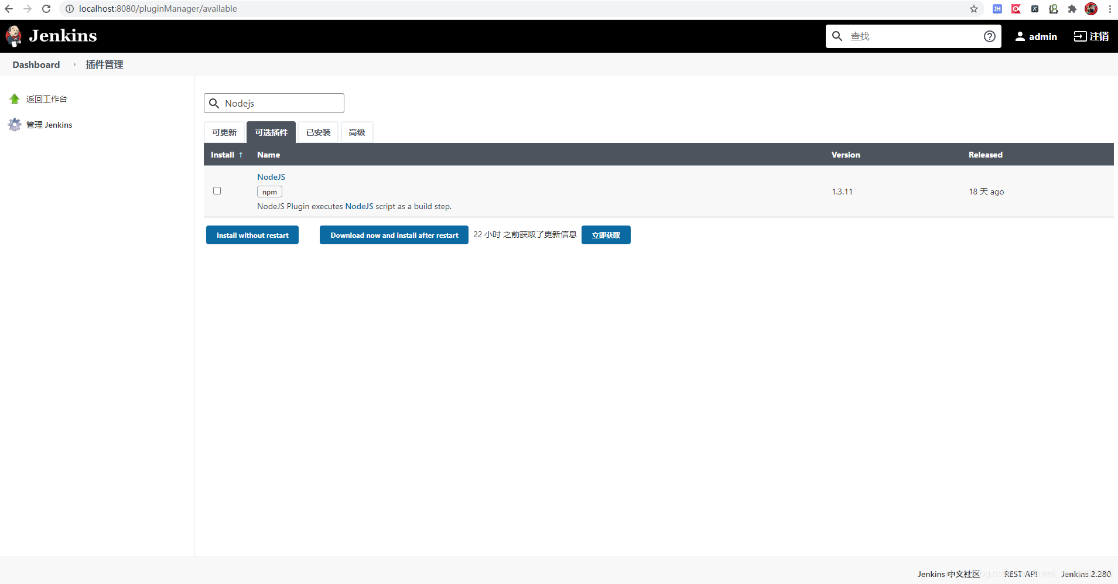Viewport: 1118px width, 584px height.
Task: Open NodeJS link in description
Action: point(359,206)
